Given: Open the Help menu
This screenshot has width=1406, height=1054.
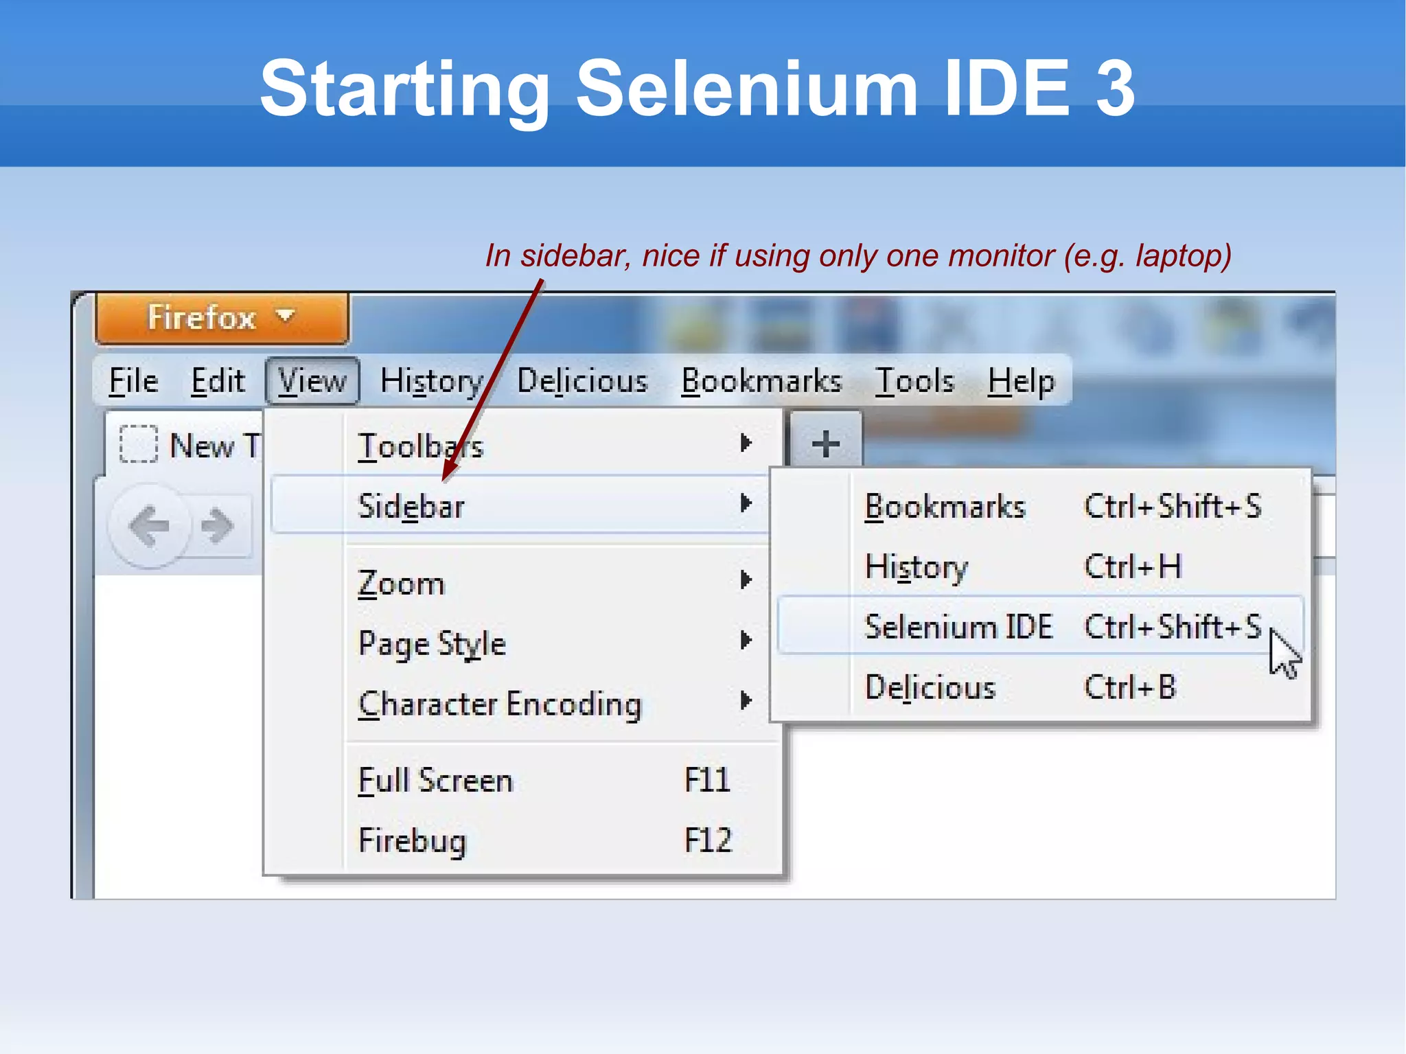Looking at the screenshot, I should pos(1021,381).
